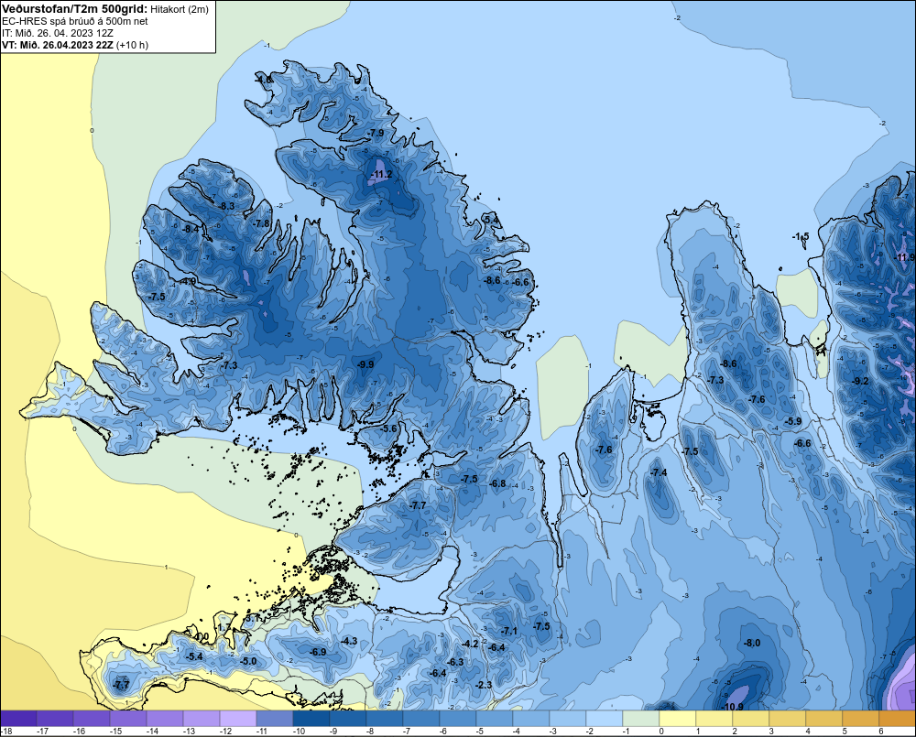
Task: Select light yellow legend swatch between 0 and 1
Action: pyautogui.click(x=678, y=719)
